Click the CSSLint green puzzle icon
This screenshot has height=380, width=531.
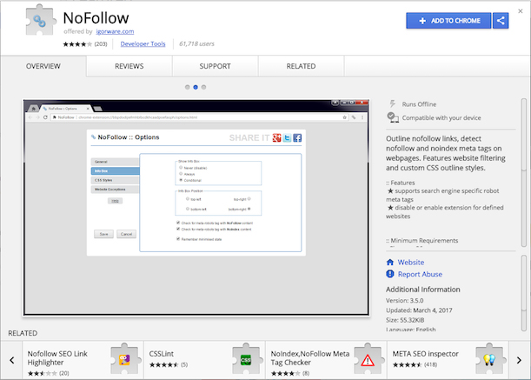click(x=246, y=359)
